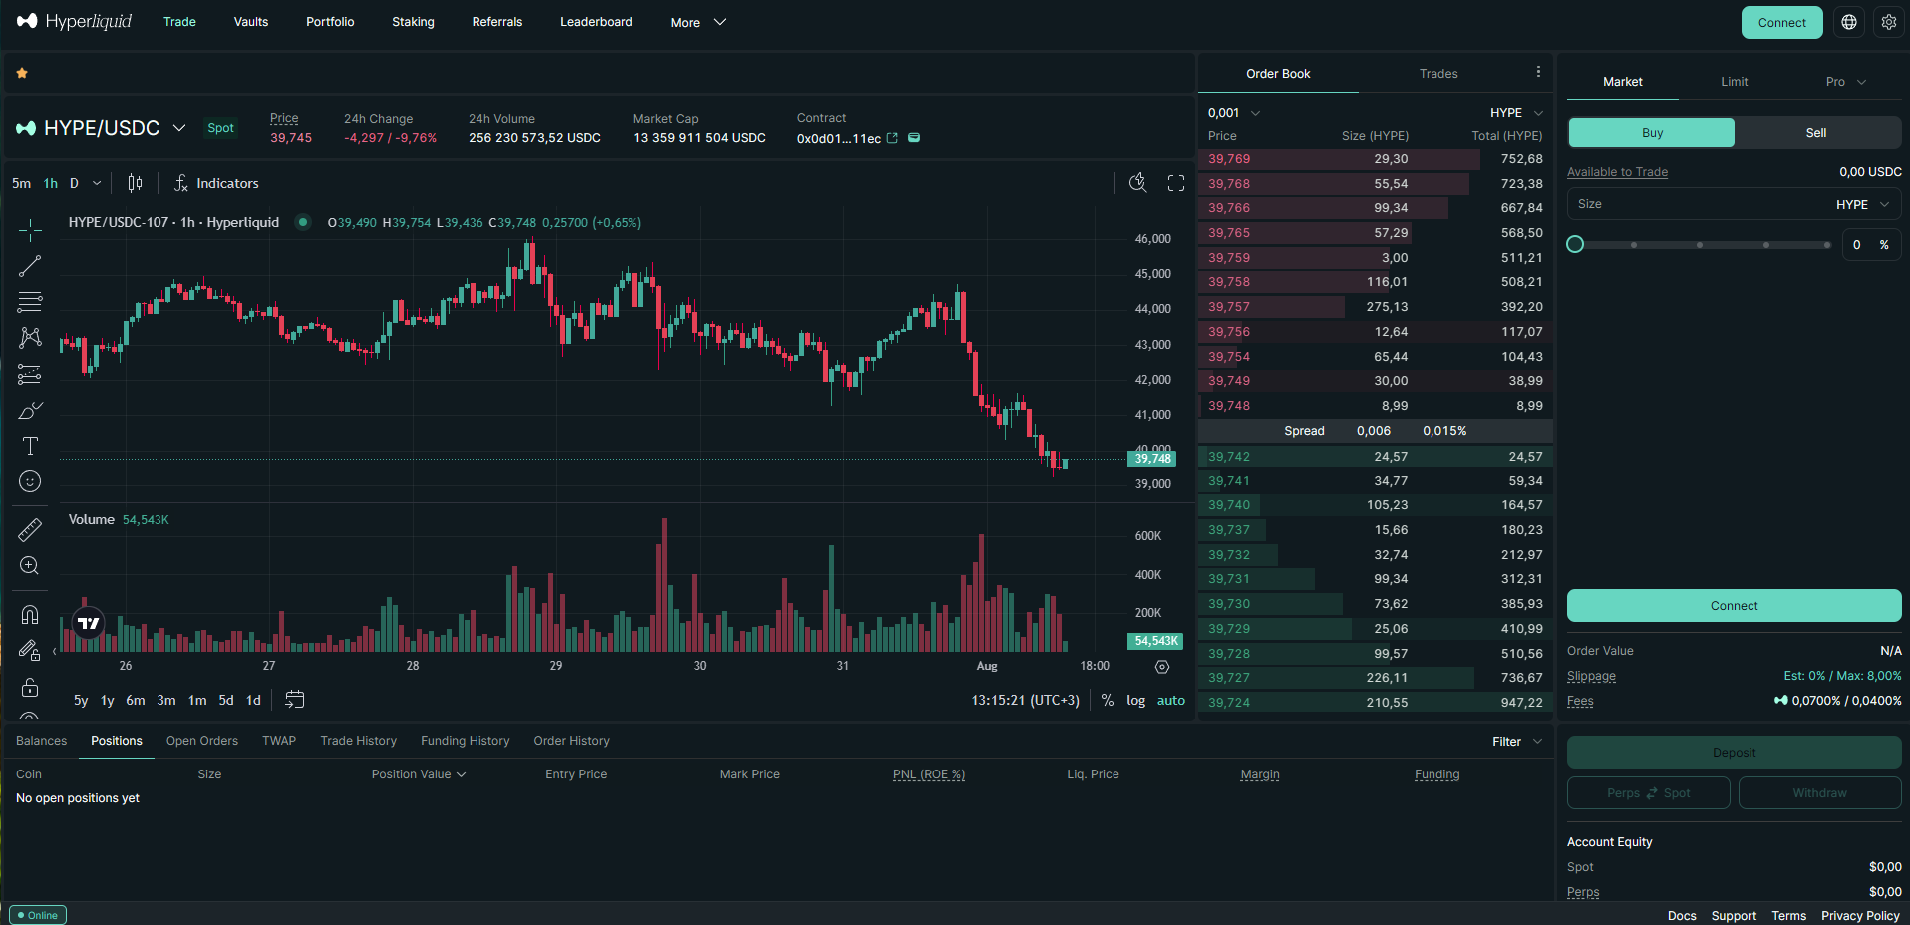
Task: Open the candlestick chart style selector
Action: point(135,183)
